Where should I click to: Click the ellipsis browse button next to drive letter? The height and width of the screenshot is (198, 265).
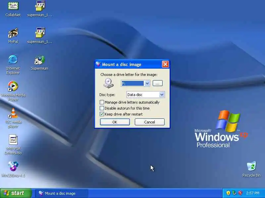(158, 83)
